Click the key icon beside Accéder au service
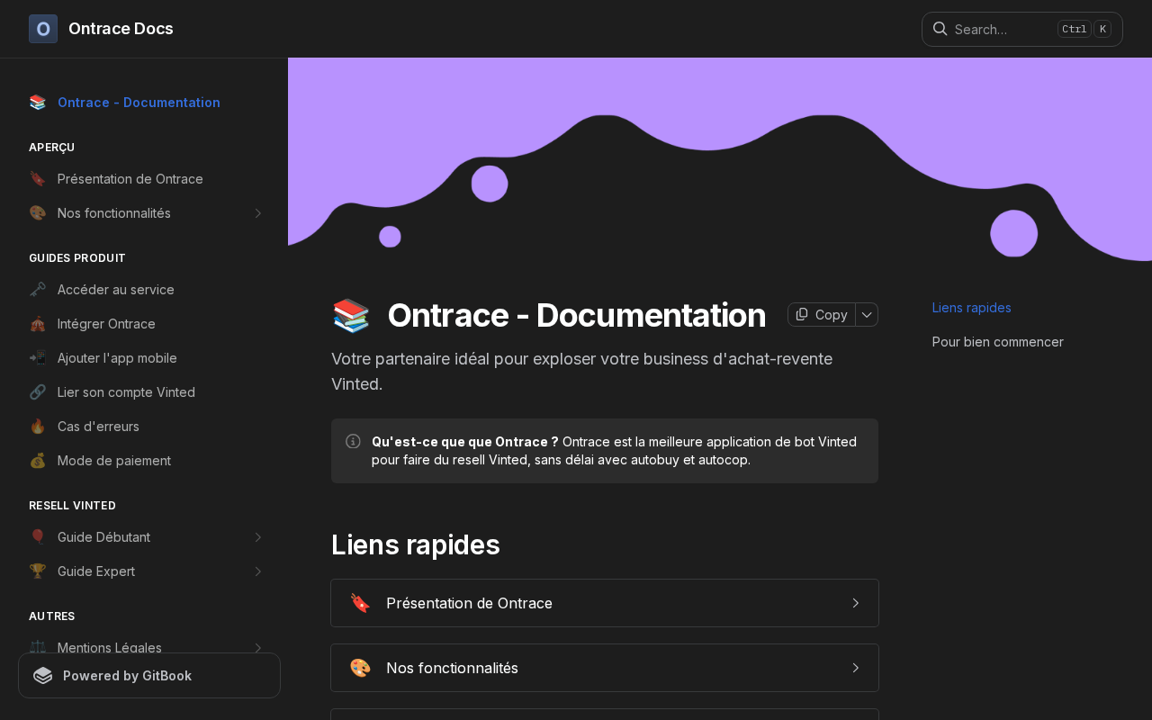This screenshot has height=720, width=1152. tap(38, 290)
